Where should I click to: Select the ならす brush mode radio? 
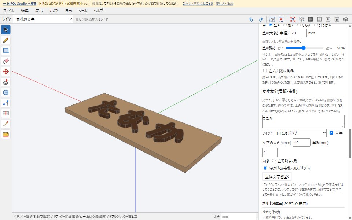tap(299, 25)
